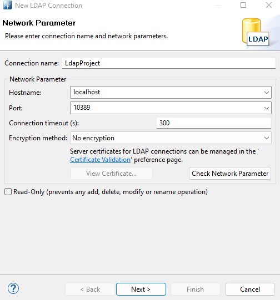The width and height of the screenshot is (280, 300).
Task: Open the Encryption method dropdown
Action: [171, 138]
